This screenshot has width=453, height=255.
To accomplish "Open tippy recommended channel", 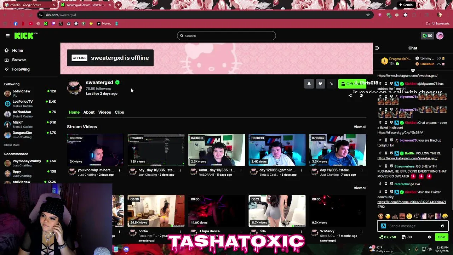I will pyautogui.click(x=30, y=174).
